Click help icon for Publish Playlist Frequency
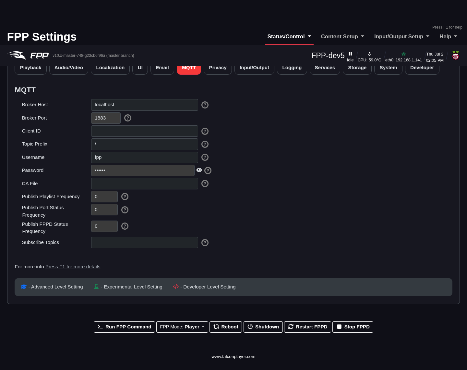 tap(125, 197)
